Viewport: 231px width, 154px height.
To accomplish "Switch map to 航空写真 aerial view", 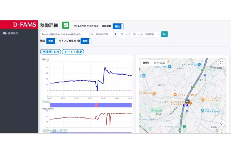I will (159, 63).
